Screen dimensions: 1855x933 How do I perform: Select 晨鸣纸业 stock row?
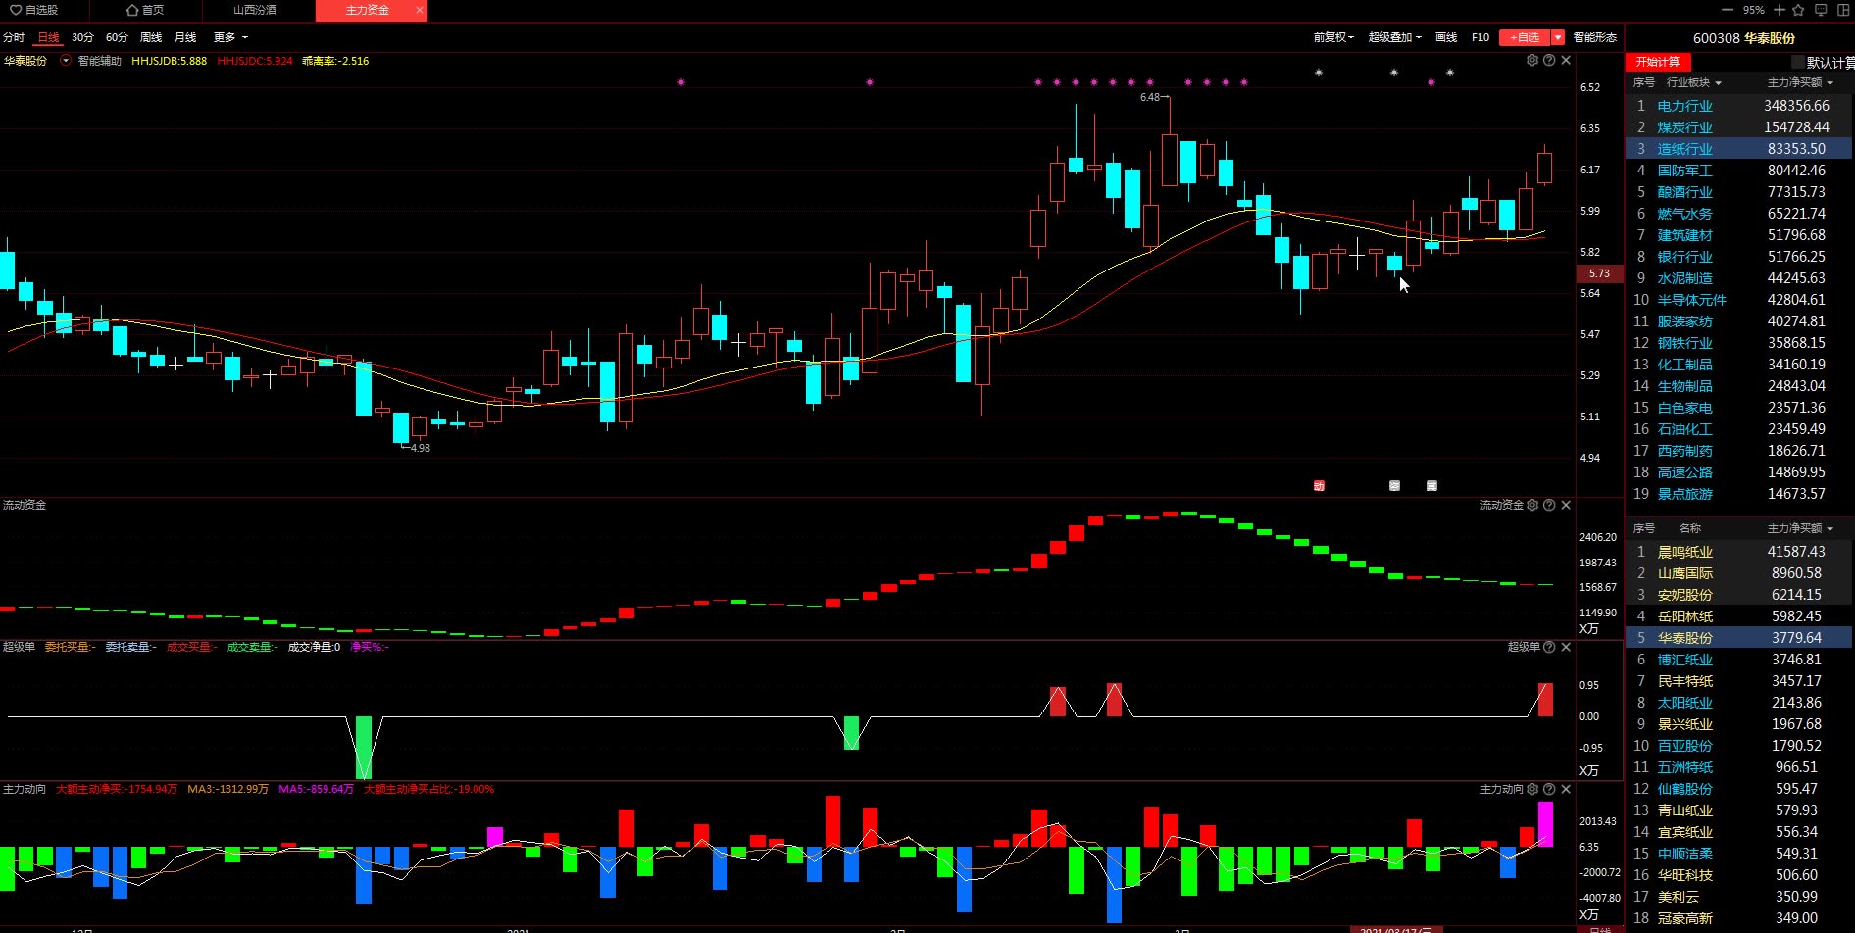point(1739,552)
